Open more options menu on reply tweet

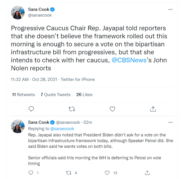pos(170,122)
